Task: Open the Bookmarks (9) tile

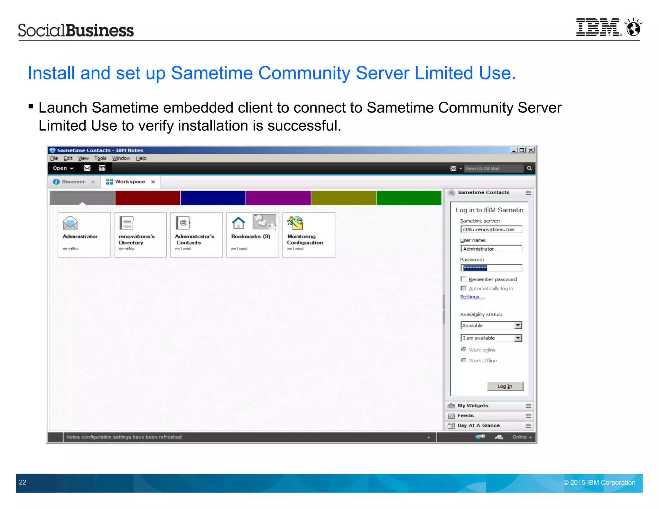Action: click(x=253, y=235)
